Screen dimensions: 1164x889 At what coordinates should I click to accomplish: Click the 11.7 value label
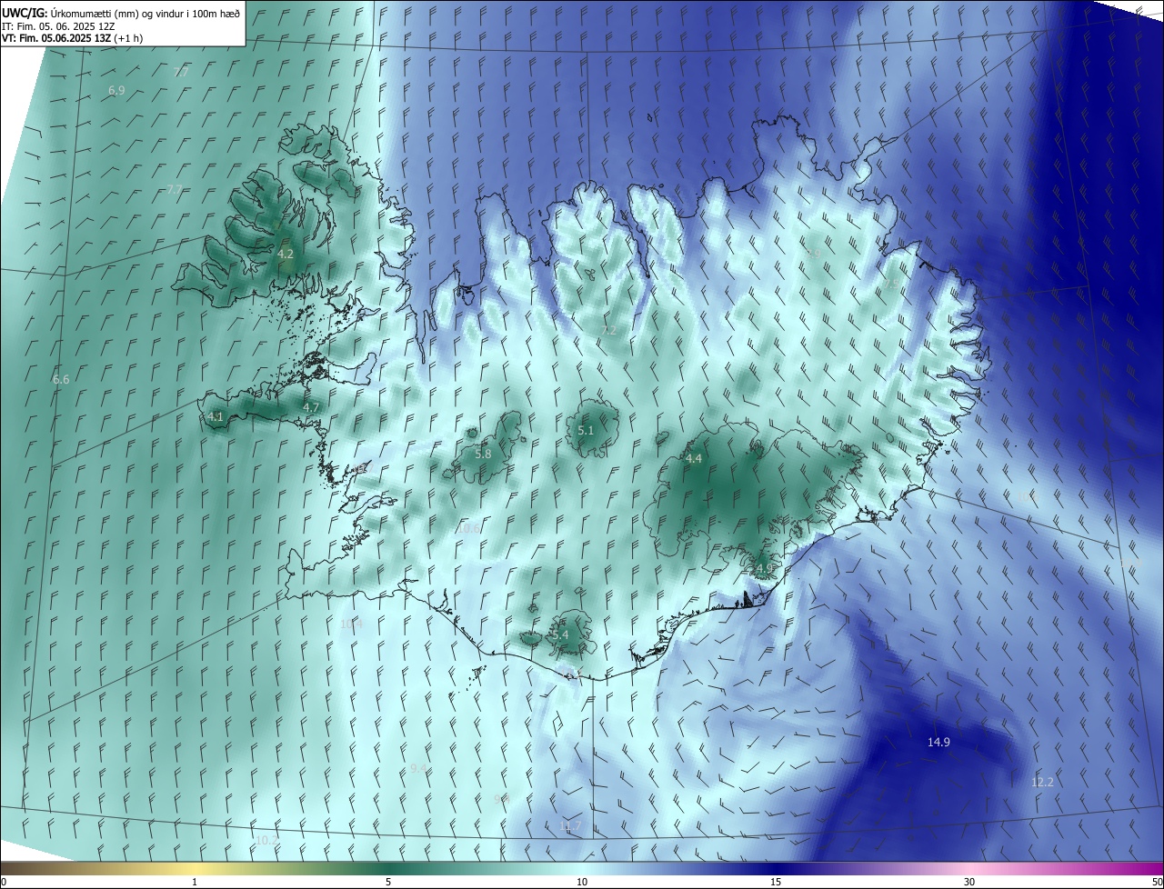(x=570, y=825)
